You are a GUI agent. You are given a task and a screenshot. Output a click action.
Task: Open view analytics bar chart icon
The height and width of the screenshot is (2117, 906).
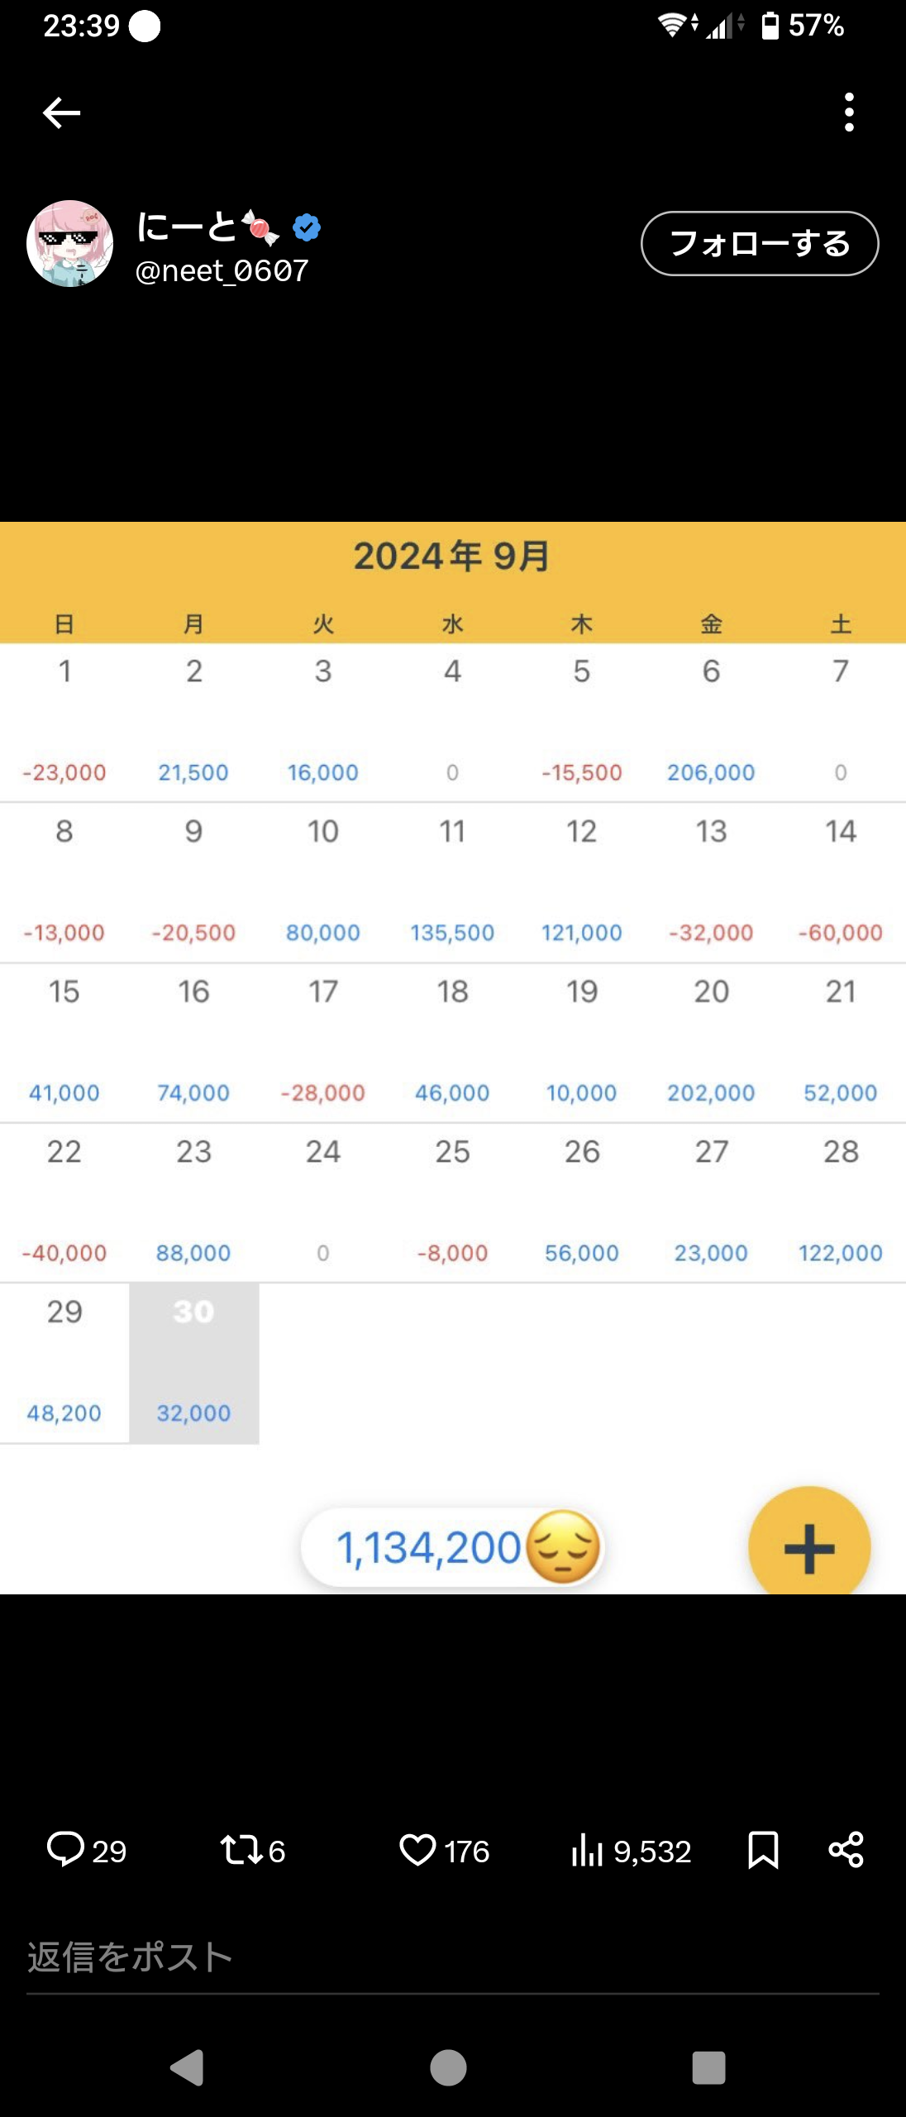point(587,1850)
